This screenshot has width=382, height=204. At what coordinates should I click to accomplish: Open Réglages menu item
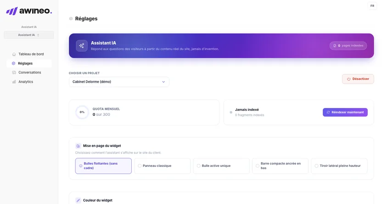tap(29, 63)
